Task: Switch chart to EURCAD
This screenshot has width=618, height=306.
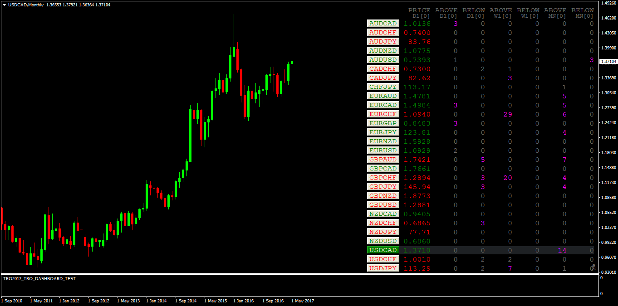Action: pos(383,105)
